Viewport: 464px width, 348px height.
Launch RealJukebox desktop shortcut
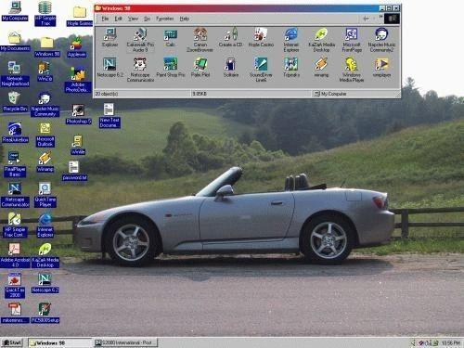coord(15,133)
